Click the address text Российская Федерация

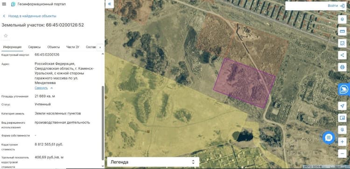55,64
